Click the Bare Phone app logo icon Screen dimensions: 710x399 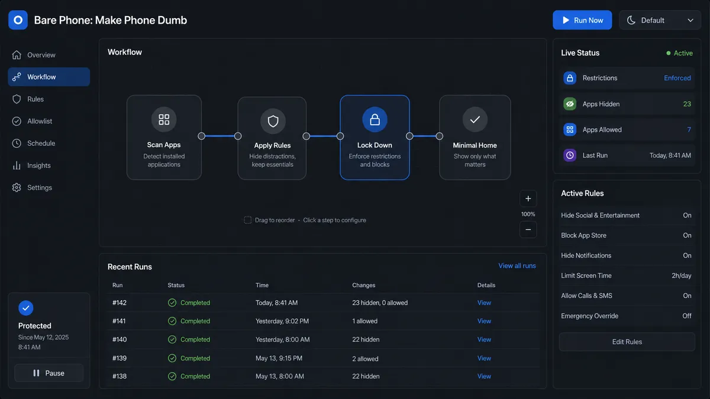18,20
